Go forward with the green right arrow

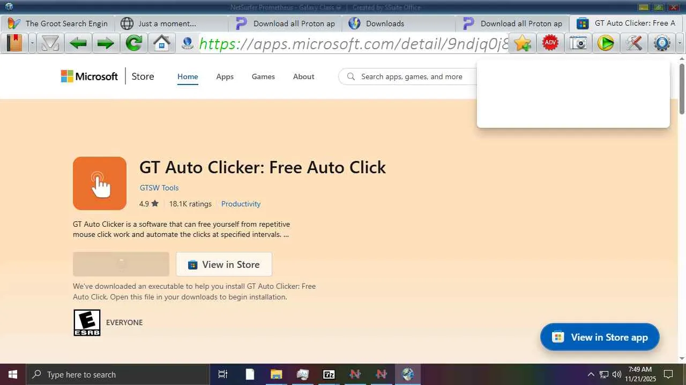tap(106, 43)
